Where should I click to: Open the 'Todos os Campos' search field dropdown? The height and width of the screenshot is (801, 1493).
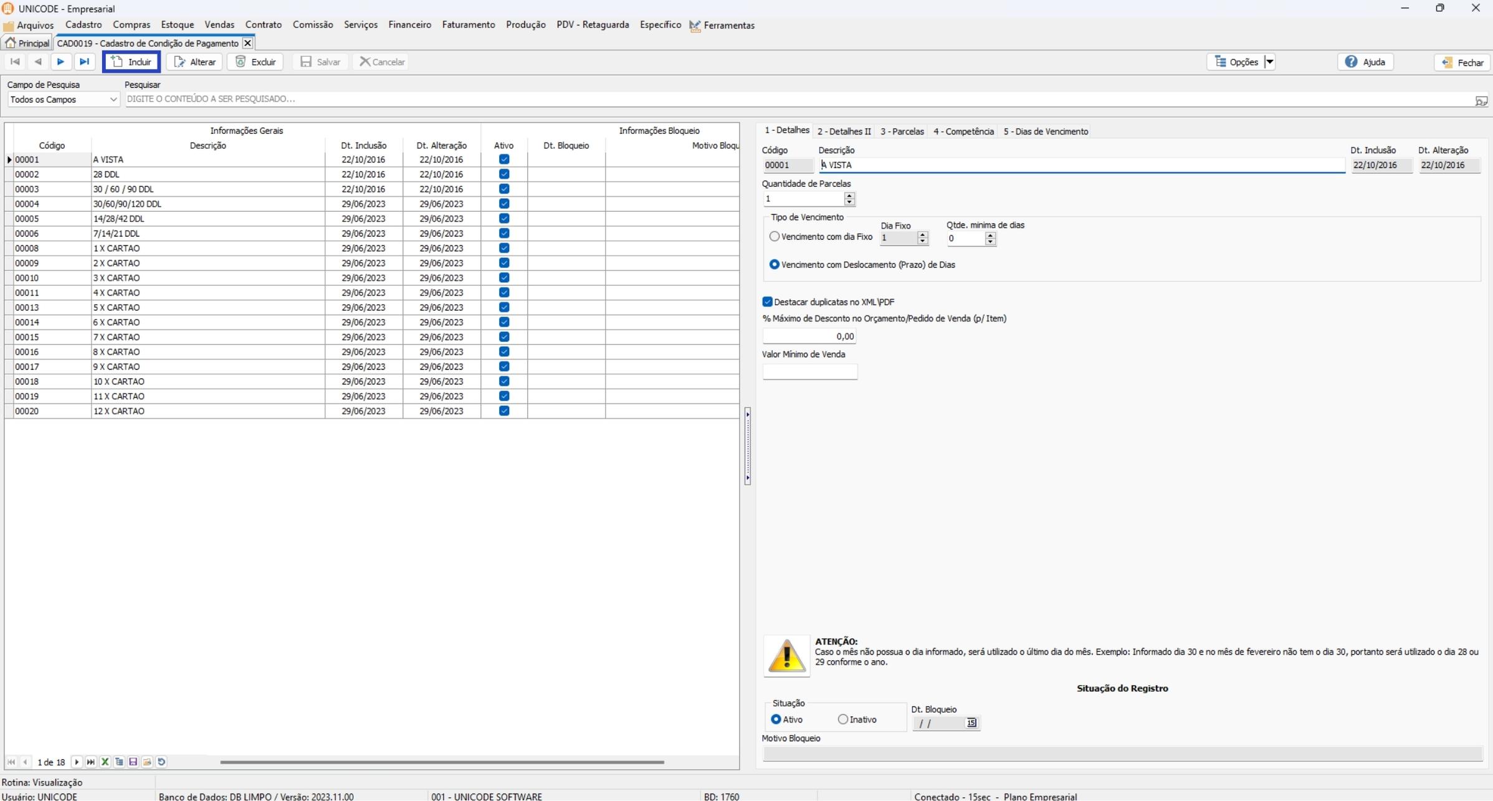click(x=113, y=100)
